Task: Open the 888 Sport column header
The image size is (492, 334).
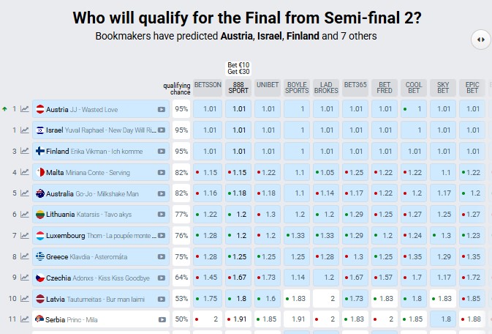Action: click(x=238, y=88)
